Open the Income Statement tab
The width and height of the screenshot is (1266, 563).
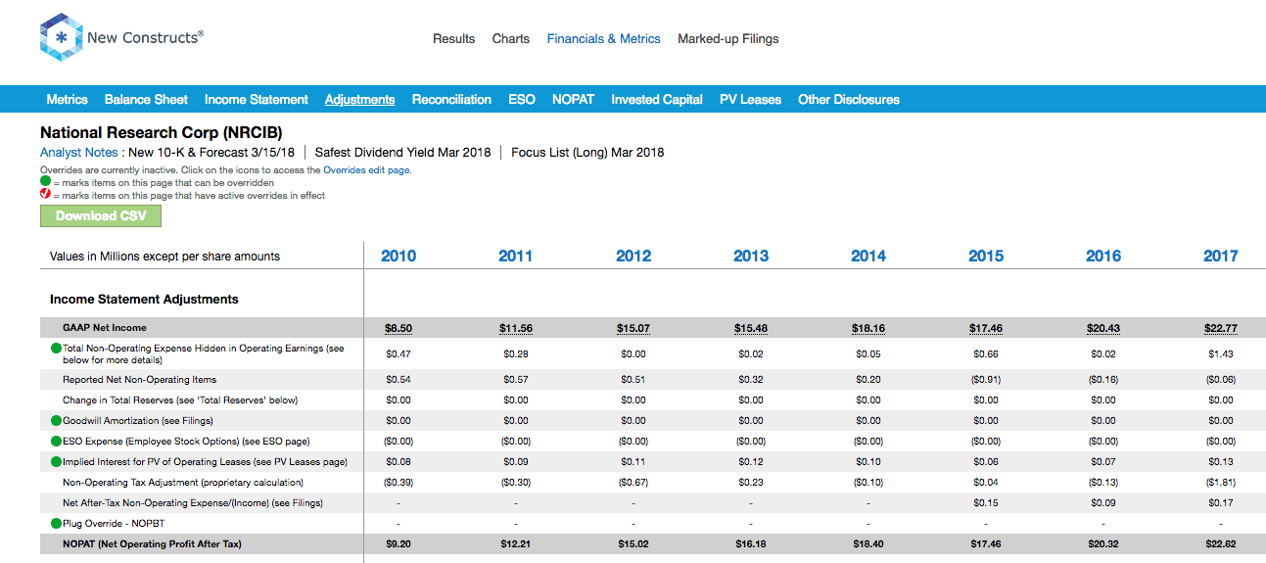click(x=256, y=99)
